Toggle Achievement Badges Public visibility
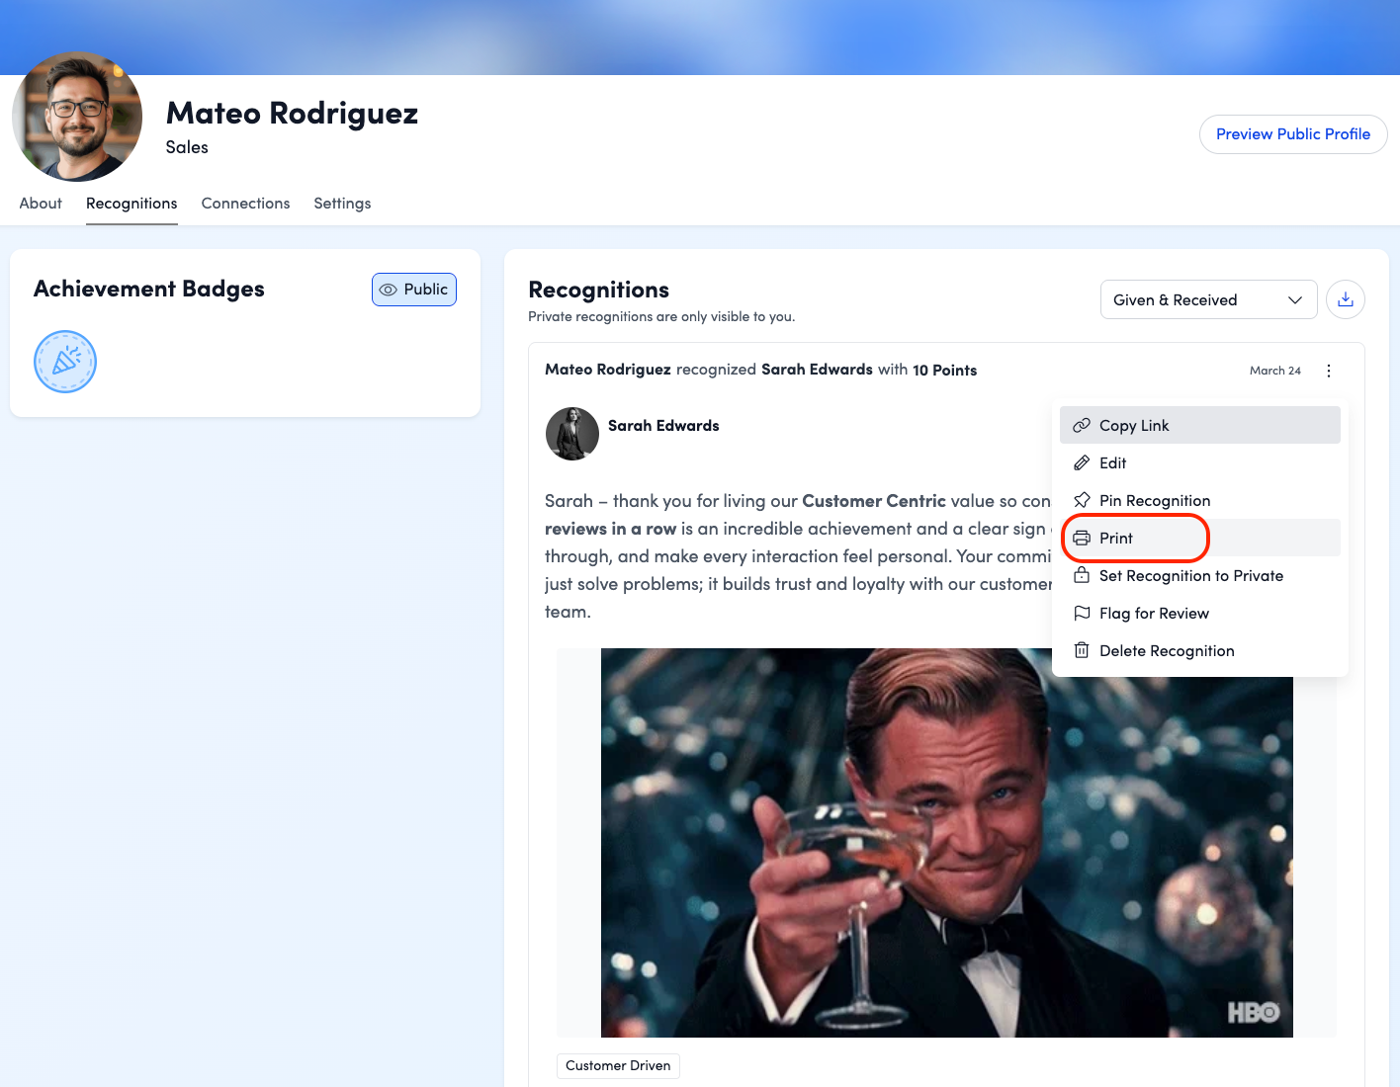The image size is (1400, 1087). 414,290
